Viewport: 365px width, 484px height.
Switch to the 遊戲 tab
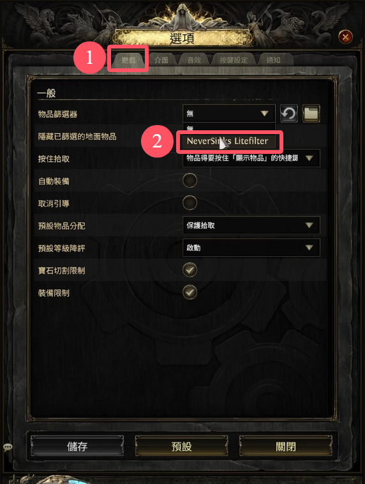click(128, 59)
